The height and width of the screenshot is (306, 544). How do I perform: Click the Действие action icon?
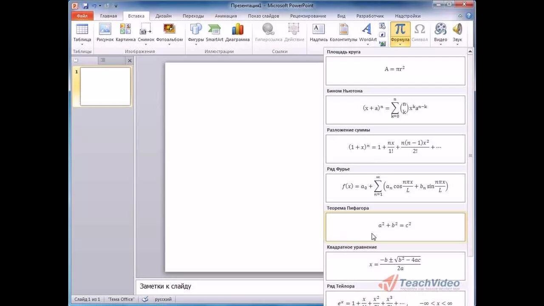[294, 29]
